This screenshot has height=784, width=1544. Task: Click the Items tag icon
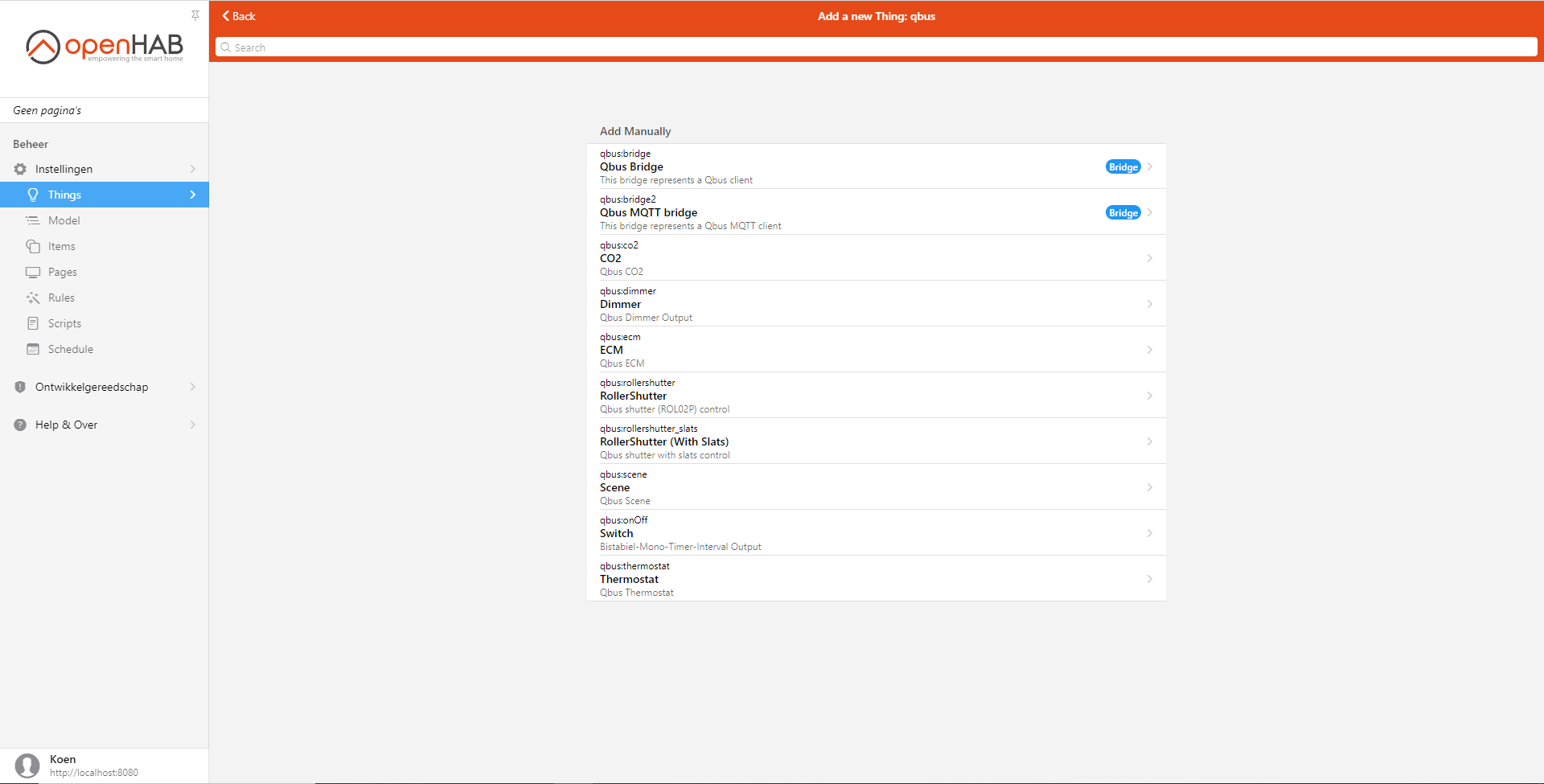pos(33,246)
